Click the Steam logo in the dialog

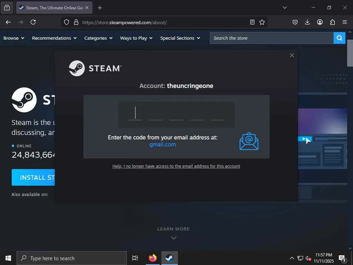95,68
